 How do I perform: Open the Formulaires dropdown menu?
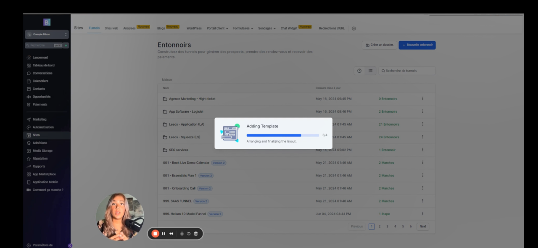242,28
